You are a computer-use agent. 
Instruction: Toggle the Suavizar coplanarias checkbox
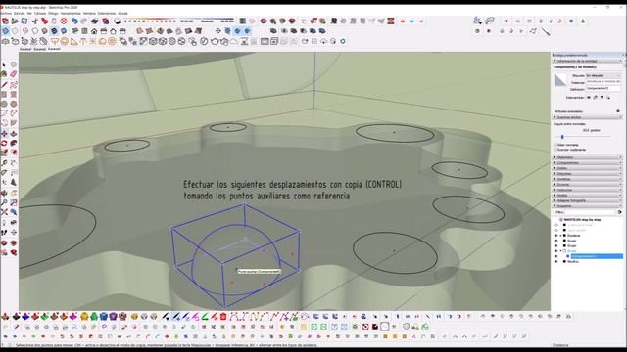[555, 150]
